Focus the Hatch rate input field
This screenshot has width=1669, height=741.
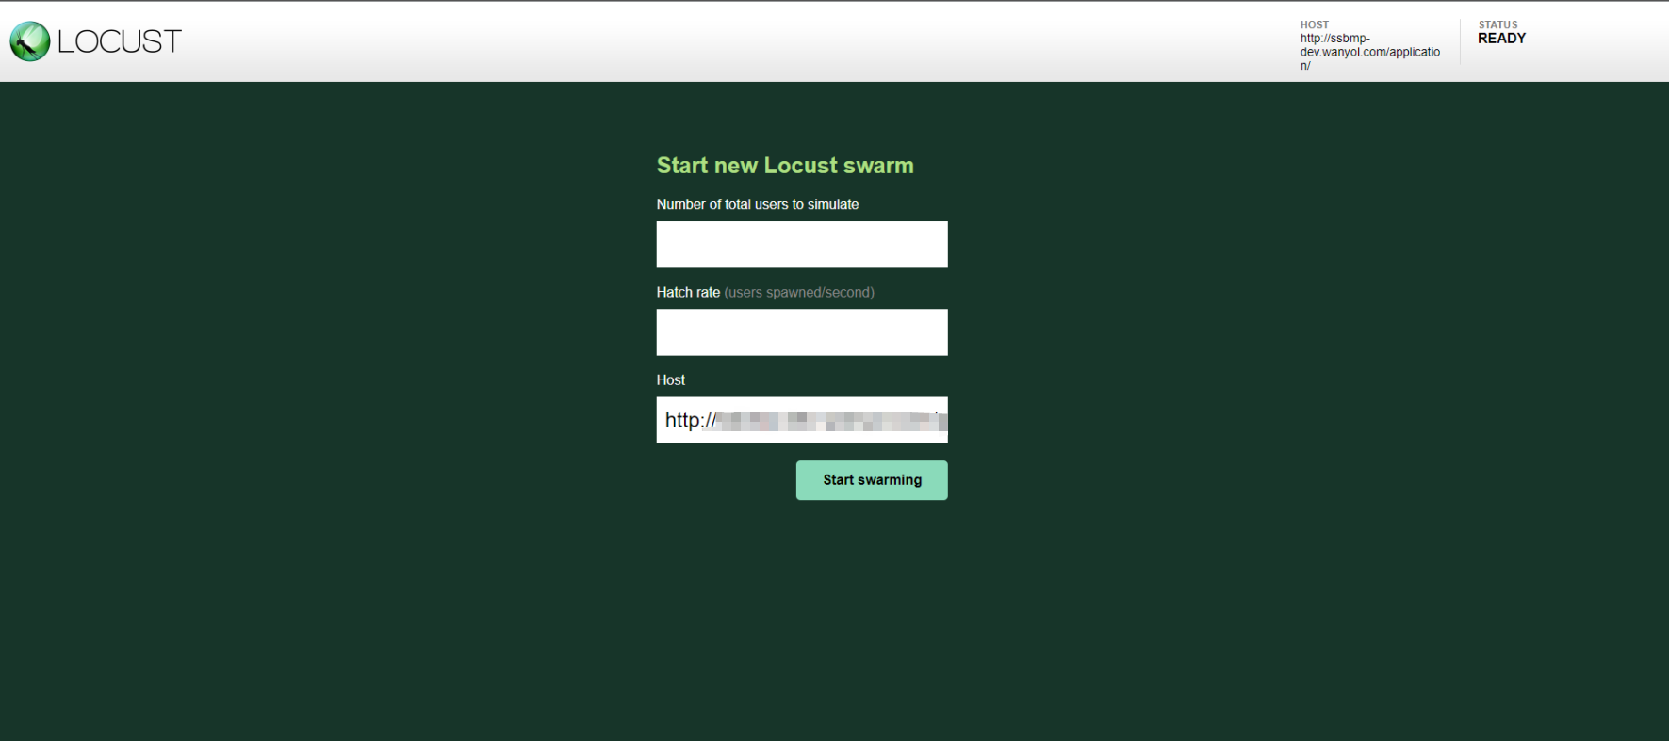click(802, 332)
